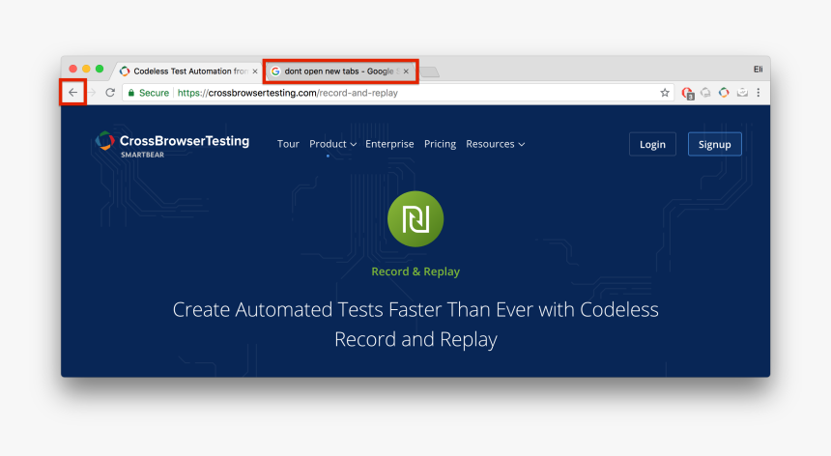Switch to the Codeless Test Automation tab
This screenshot has width=831, height=456.
[x=188, y=71]
